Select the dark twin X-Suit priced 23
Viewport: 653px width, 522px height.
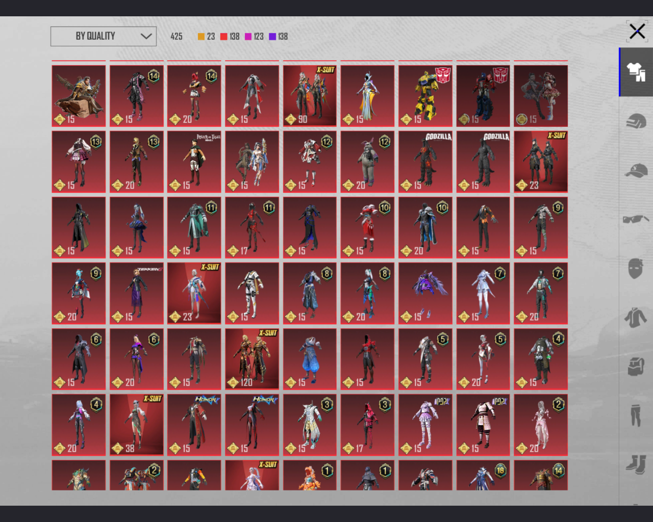pyautogui.click(x=541, y=162)
